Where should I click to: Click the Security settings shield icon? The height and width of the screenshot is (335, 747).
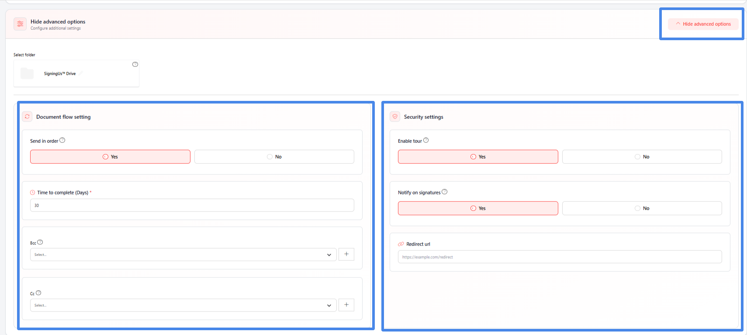point(395,117)
